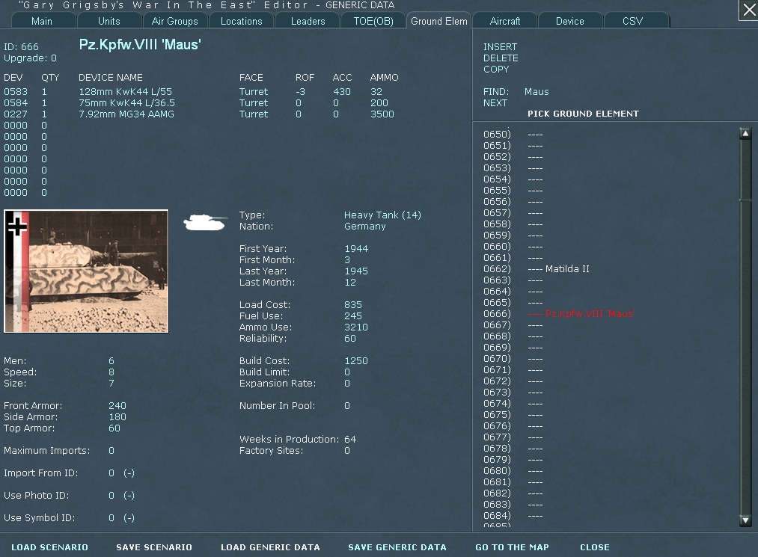The height and width of the screenshot is (557, 758).
Task: Click CLOSE at the bottom bar
Action: click(595, 547)
